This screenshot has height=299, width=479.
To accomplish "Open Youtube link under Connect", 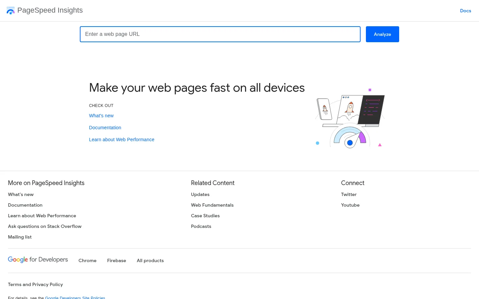I will tap(350, 205).
